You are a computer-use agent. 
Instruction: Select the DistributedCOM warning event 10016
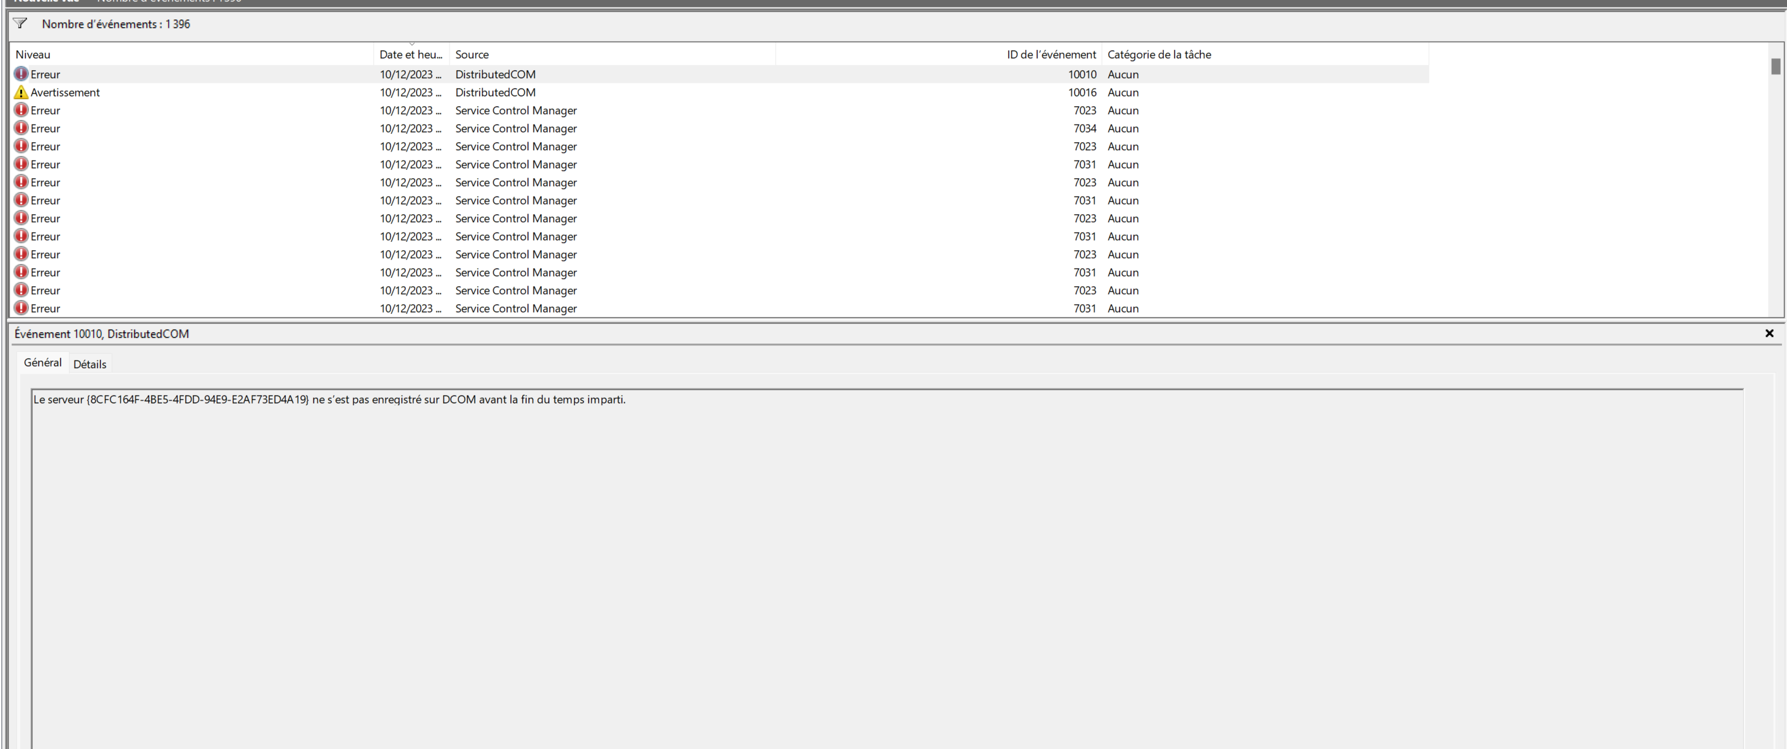click(x=494, y=92)
